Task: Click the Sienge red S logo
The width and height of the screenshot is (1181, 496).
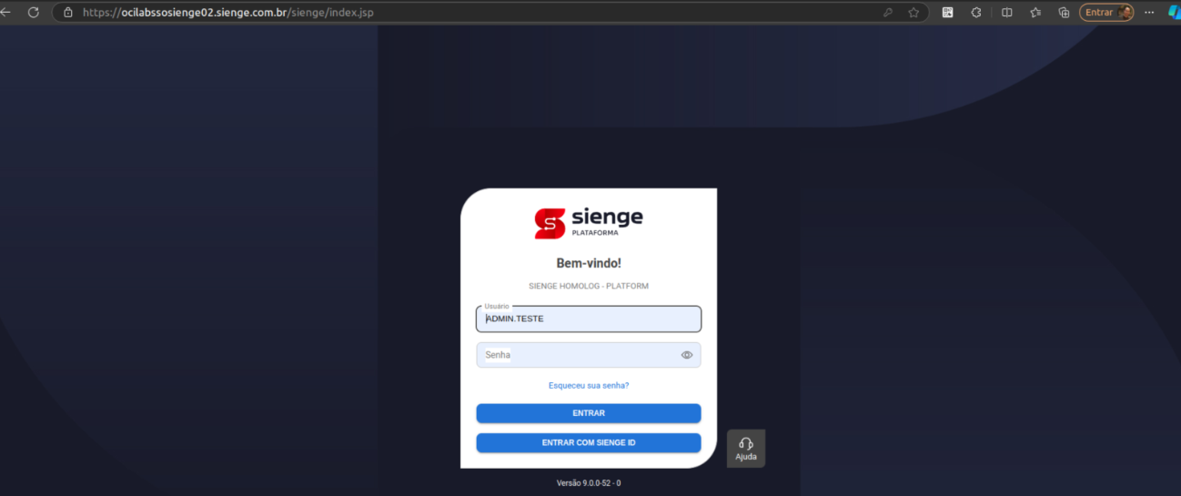Action: pos(550,223)
